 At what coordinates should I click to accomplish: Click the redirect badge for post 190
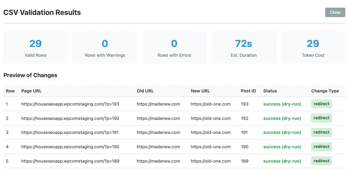tap(322, 146)
